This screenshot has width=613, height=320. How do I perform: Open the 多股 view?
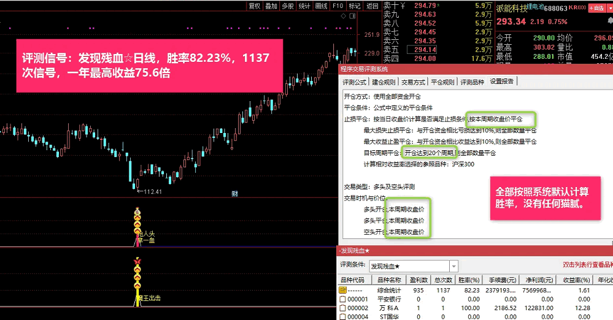pyautogui.click(x=288, y=6)
